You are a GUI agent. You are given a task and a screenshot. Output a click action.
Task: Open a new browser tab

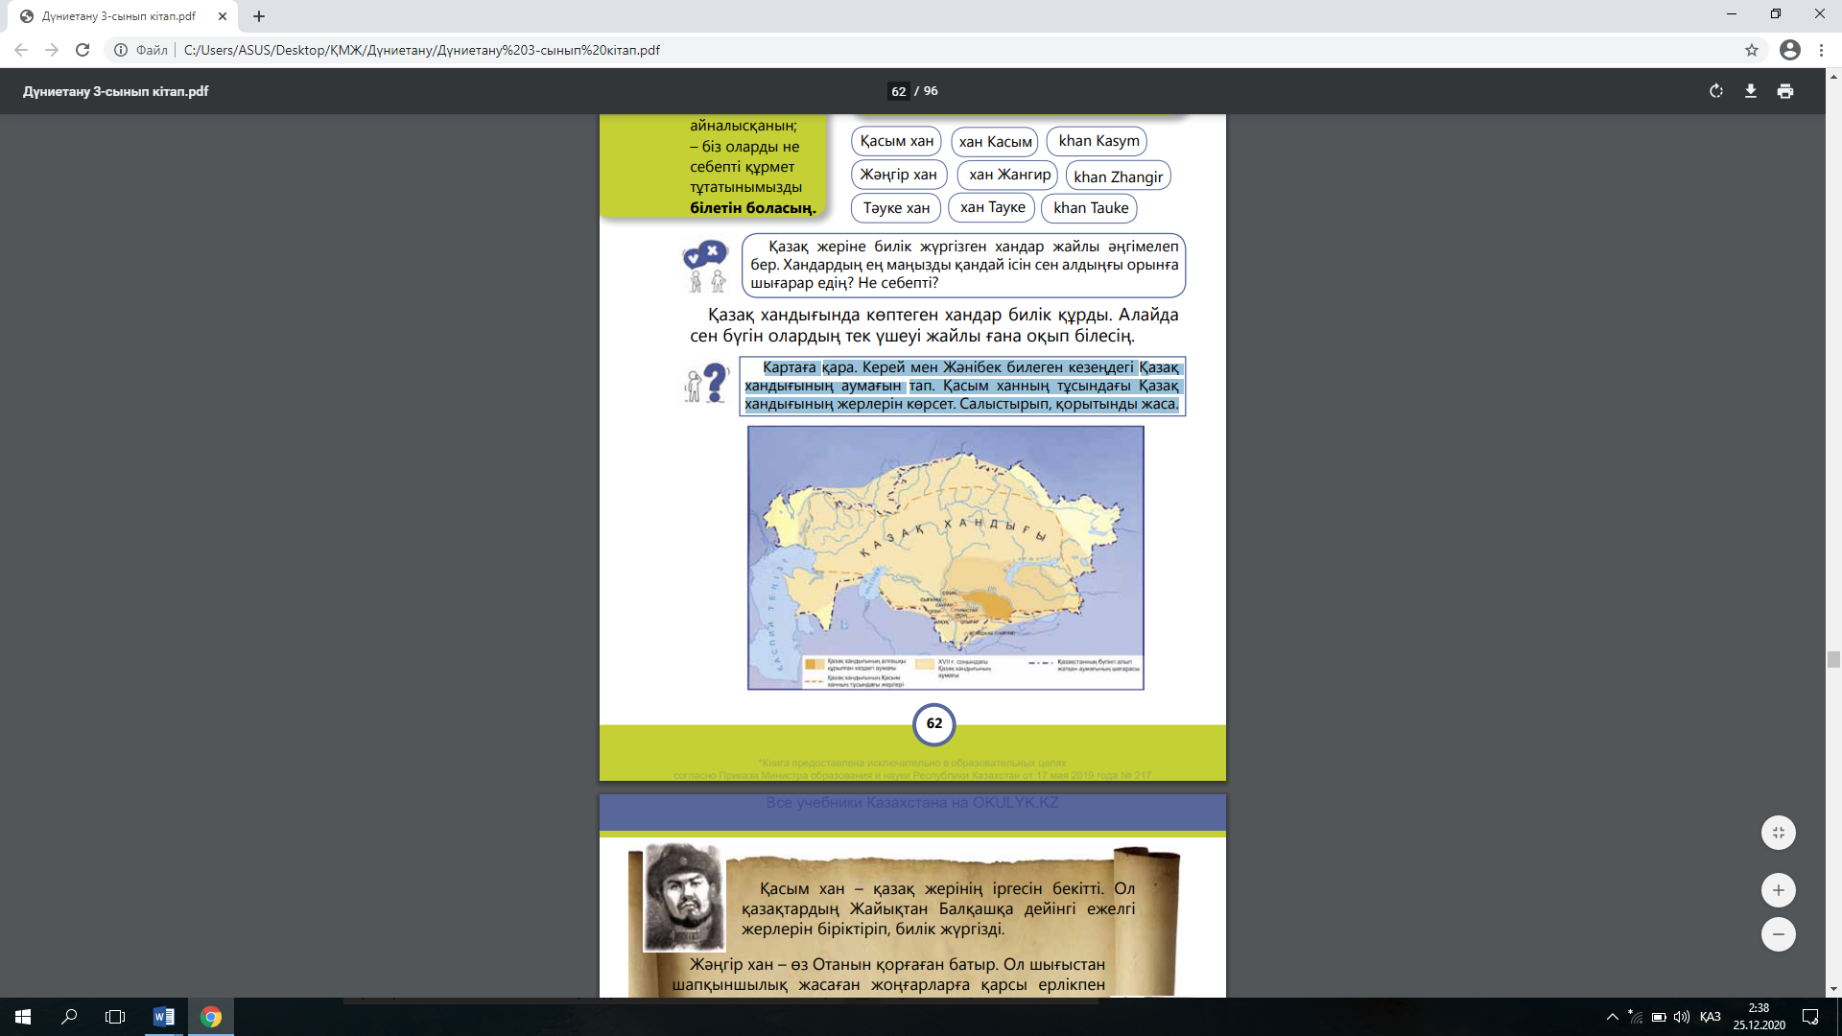pyautogui.click(x=259, y=16)
